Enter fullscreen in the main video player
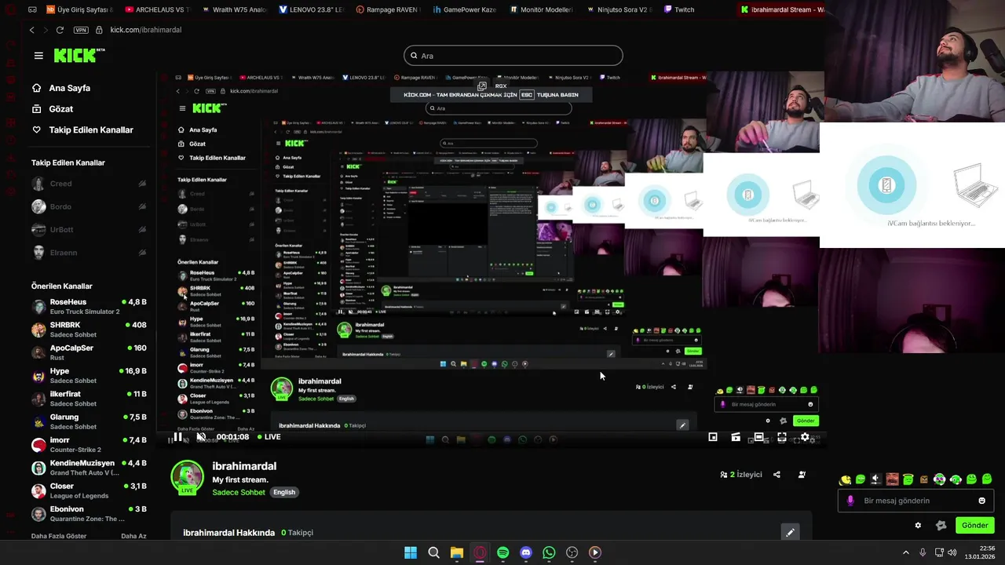The image size is (1005, 565). (782, 437)
